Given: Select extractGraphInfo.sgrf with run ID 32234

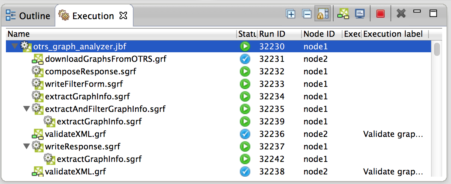Looking at the screenshot, I should (87, 97).
